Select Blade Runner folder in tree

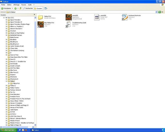[14, 37]
